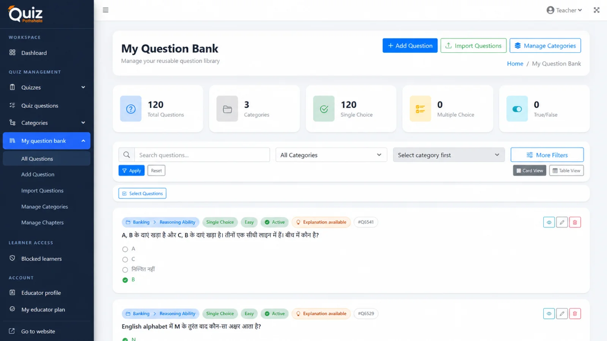This screenshot has width=607, height=341.
Task: Open the Teacher account dropdown
Action: [x=564, y=10]
